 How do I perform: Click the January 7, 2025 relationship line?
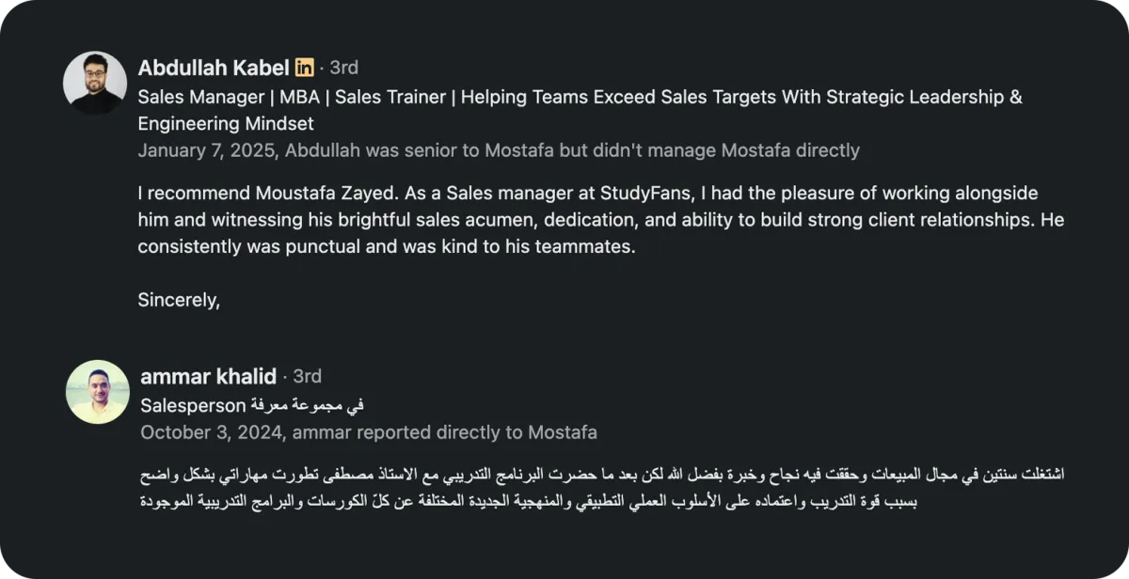(498, 150)
